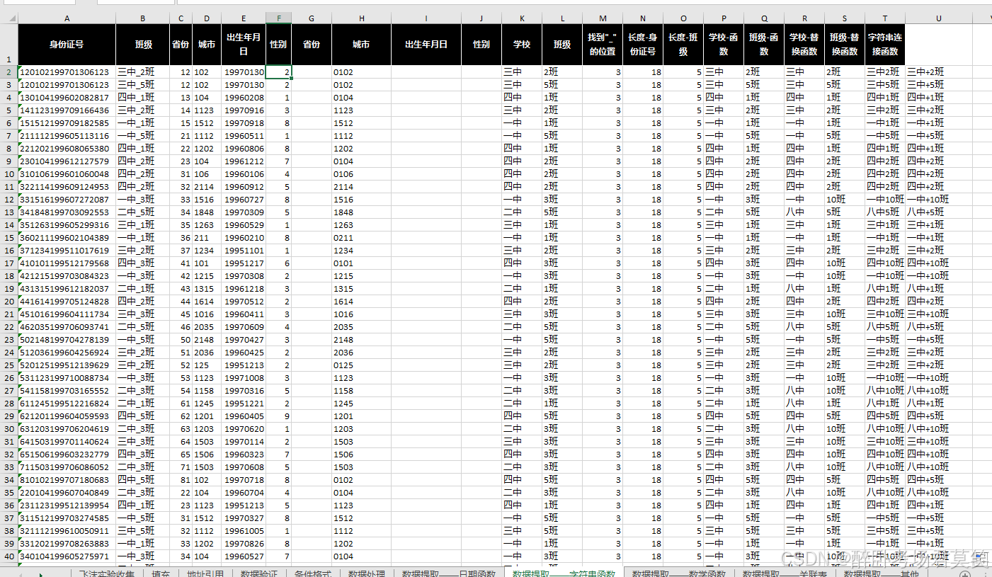Click the sheet tab scroll right arrow
The width and height of the screenshot is (992, 577).
point(40,574)
